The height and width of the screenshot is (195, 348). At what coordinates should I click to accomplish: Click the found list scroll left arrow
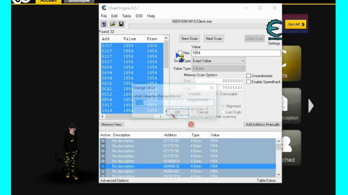(102, 116)
